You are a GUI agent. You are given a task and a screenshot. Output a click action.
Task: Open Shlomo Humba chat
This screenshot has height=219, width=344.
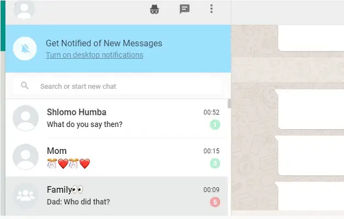click(117, 118)
